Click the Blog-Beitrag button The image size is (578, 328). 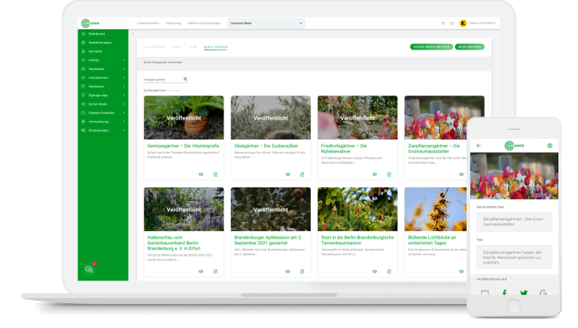pos(470,47)
